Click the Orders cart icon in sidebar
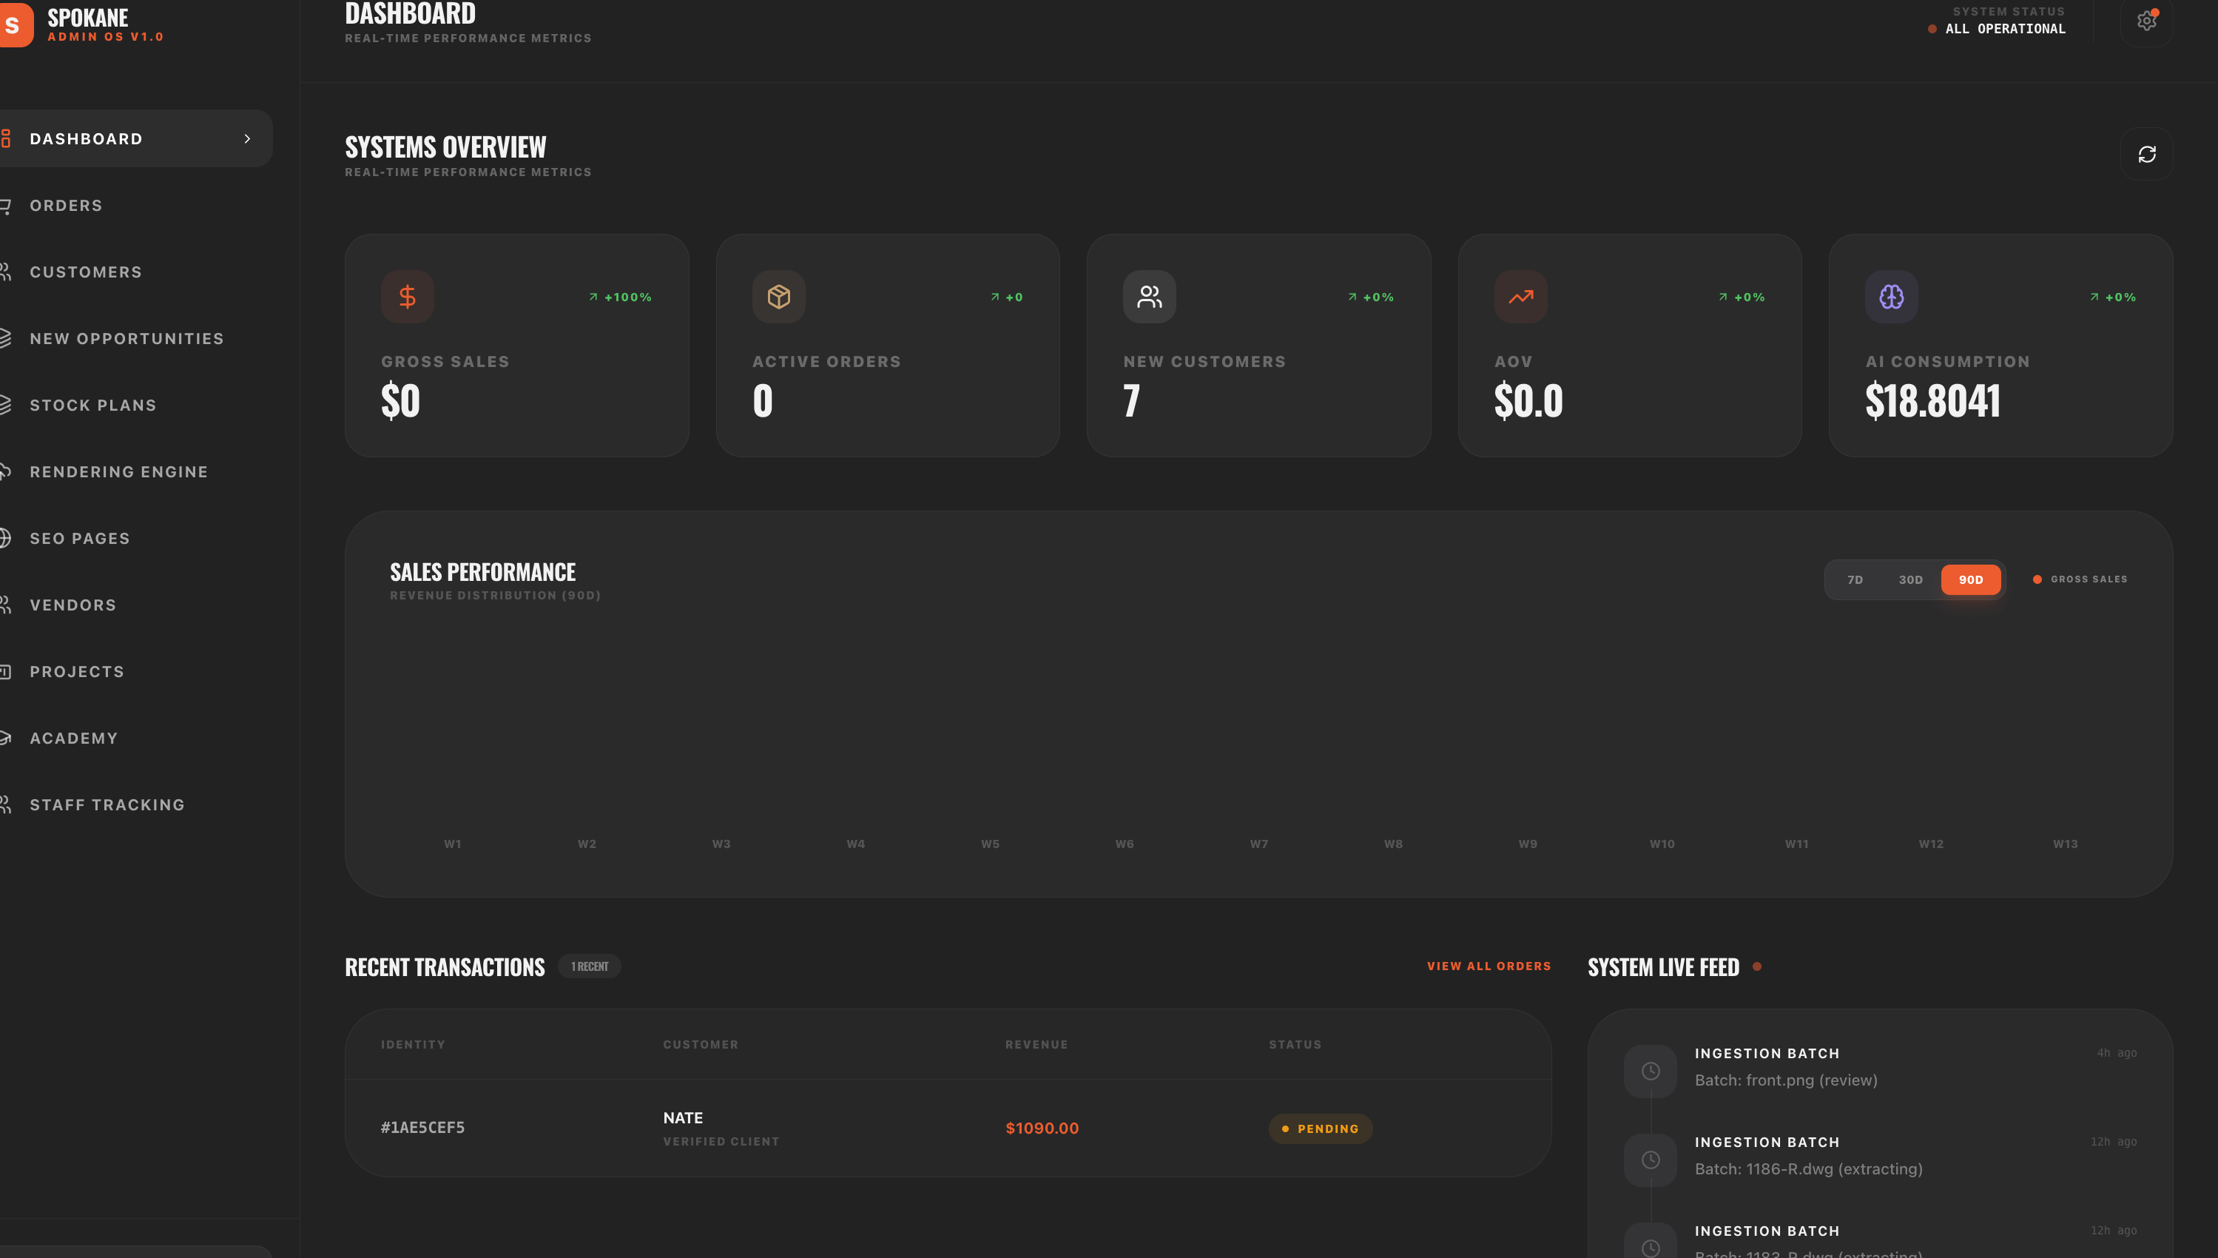Viewport: 2218px width, 1258px height. [x=4, y=206]
